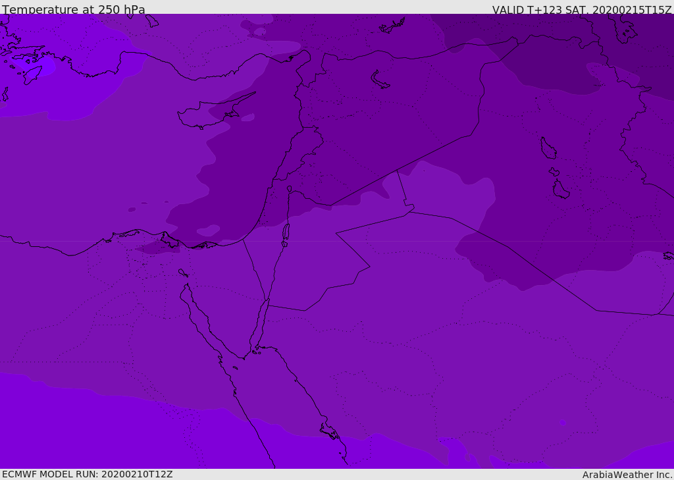674x480 pixels.
Task: Click the 'ArabiaWeather Inc' credit text
Action: pyautogui.click(x=627, y=475)
